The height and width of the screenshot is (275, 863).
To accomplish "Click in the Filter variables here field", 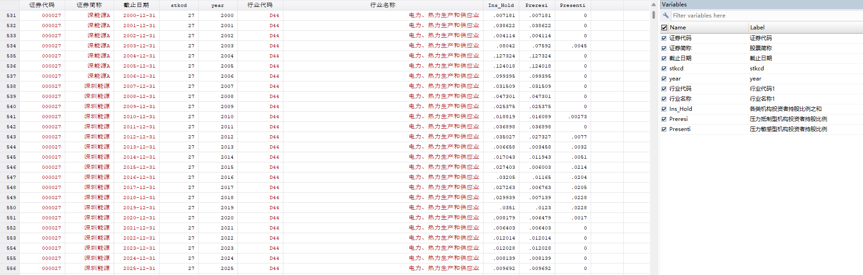I will tap(766, 16).
